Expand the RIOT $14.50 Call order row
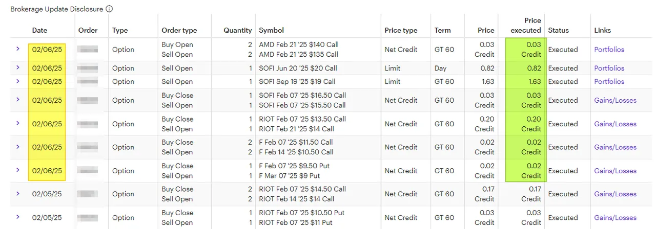Image resolution: width=656 pixels, height=229 pixels. [x=18, y=194]
